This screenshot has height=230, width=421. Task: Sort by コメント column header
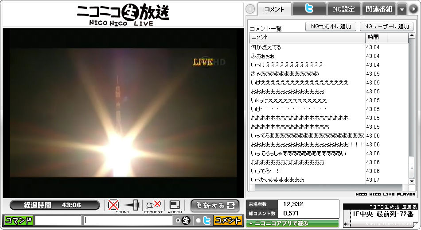(307, 38)
